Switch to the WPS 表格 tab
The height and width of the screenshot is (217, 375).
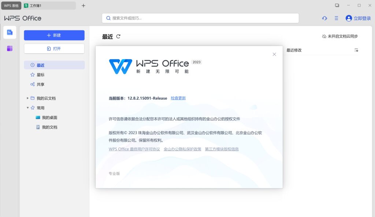coord(11,5)
